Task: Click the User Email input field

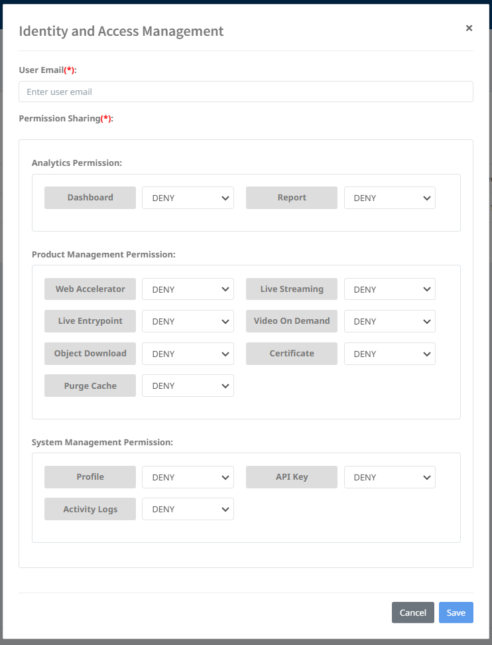Action: [245, 92]
